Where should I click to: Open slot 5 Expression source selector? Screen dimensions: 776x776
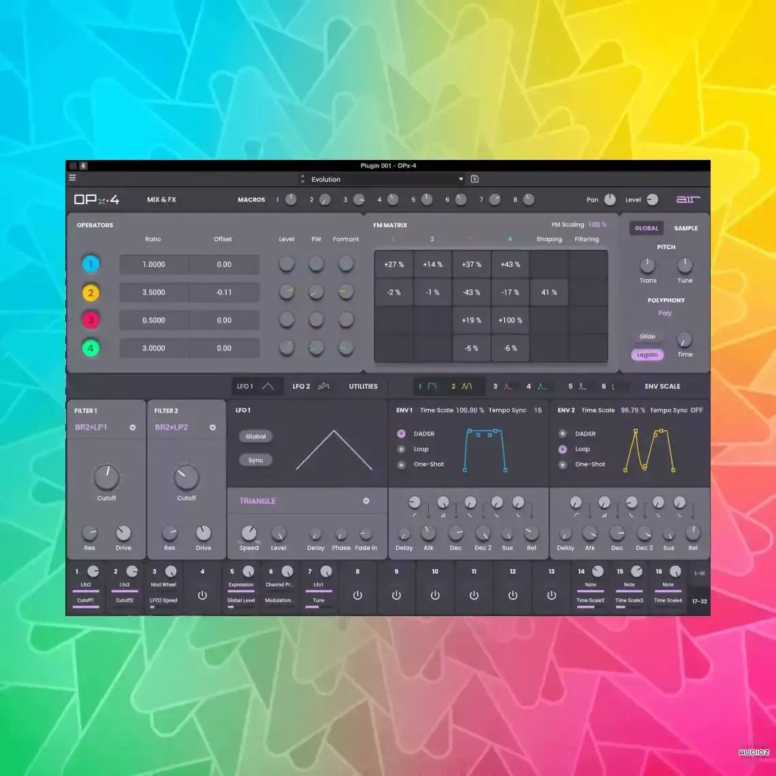241,585
